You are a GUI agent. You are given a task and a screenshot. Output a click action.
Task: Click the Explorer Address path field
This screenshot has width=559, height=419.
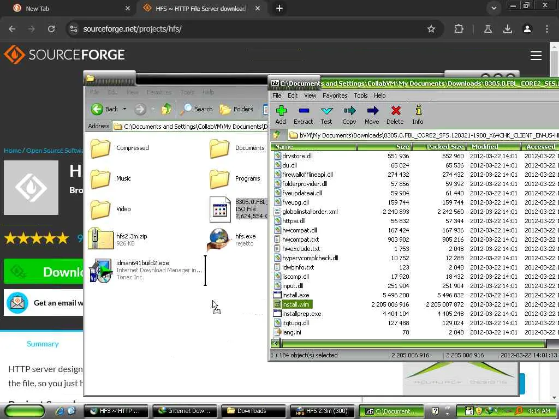point(191,127)
